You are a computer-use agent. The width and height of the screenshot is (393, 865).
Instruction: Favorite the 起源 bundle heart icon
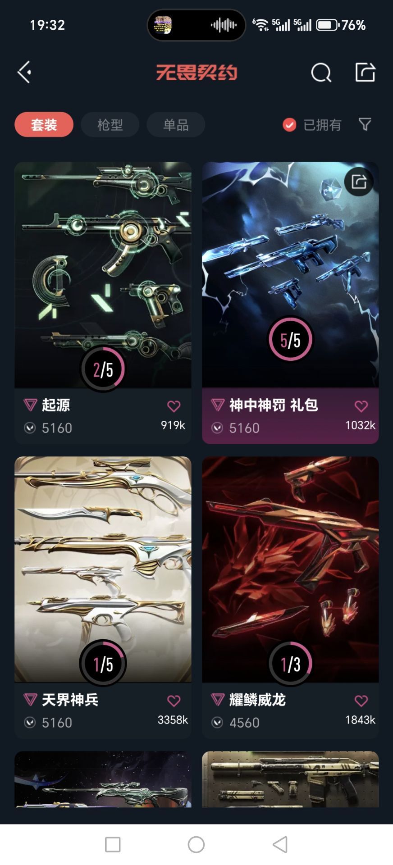[174, 406]
